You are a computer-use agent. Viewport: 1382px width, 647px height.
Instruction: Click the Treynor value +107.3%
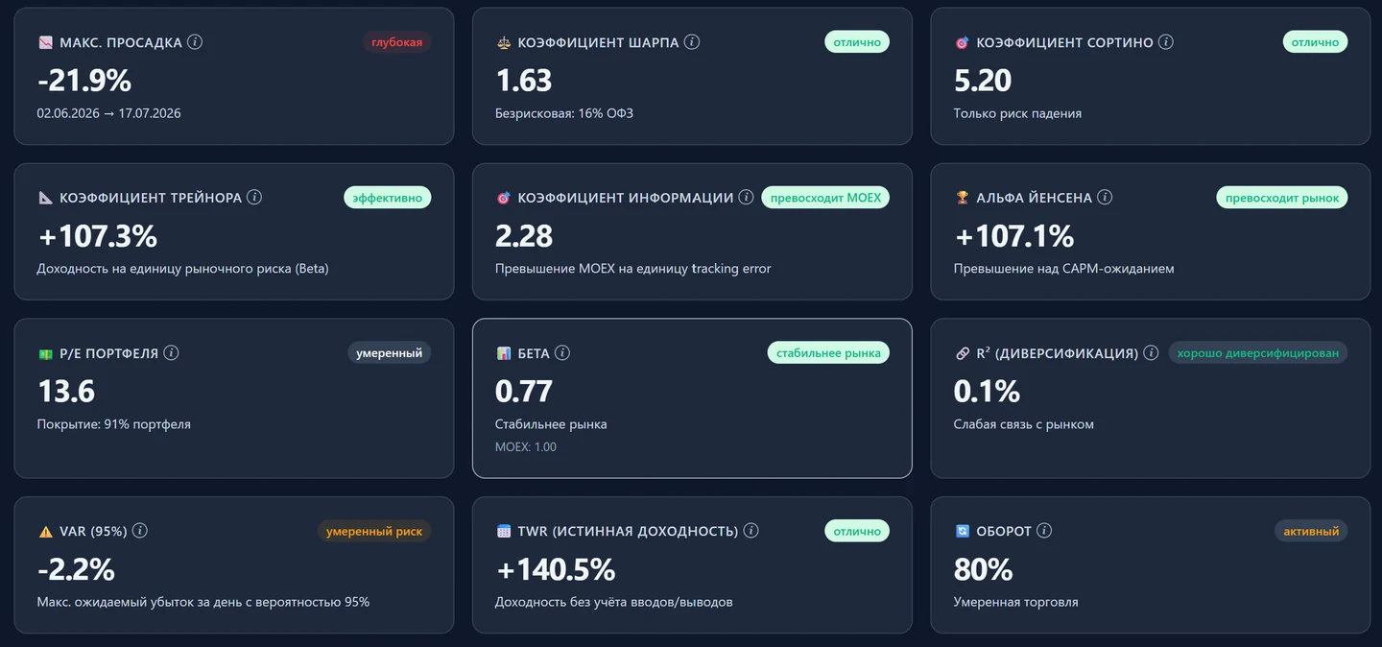click(98, 236)
